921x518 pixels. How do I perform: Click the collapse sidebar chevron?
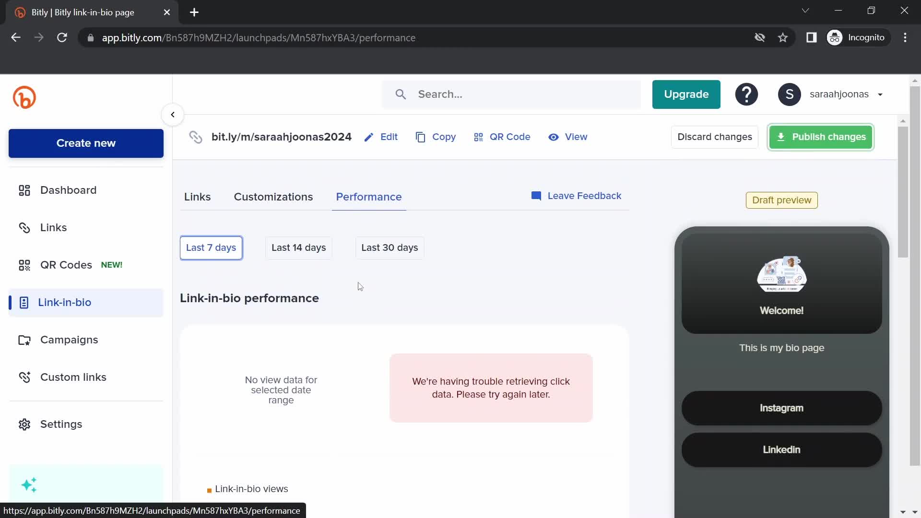[173, 115]
